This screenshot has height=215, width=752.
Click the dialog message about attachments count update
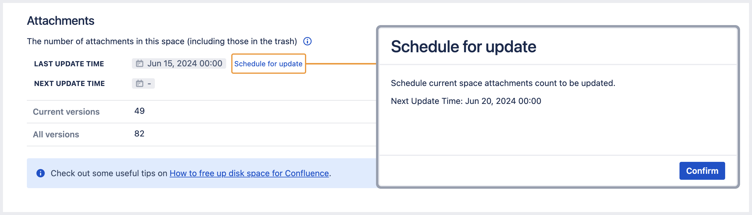[x=503, y=83]
